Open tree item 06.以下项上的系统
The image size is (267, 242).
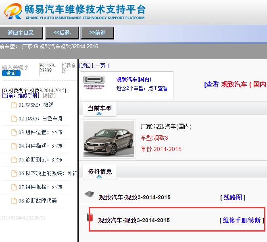tap(48, 173)
